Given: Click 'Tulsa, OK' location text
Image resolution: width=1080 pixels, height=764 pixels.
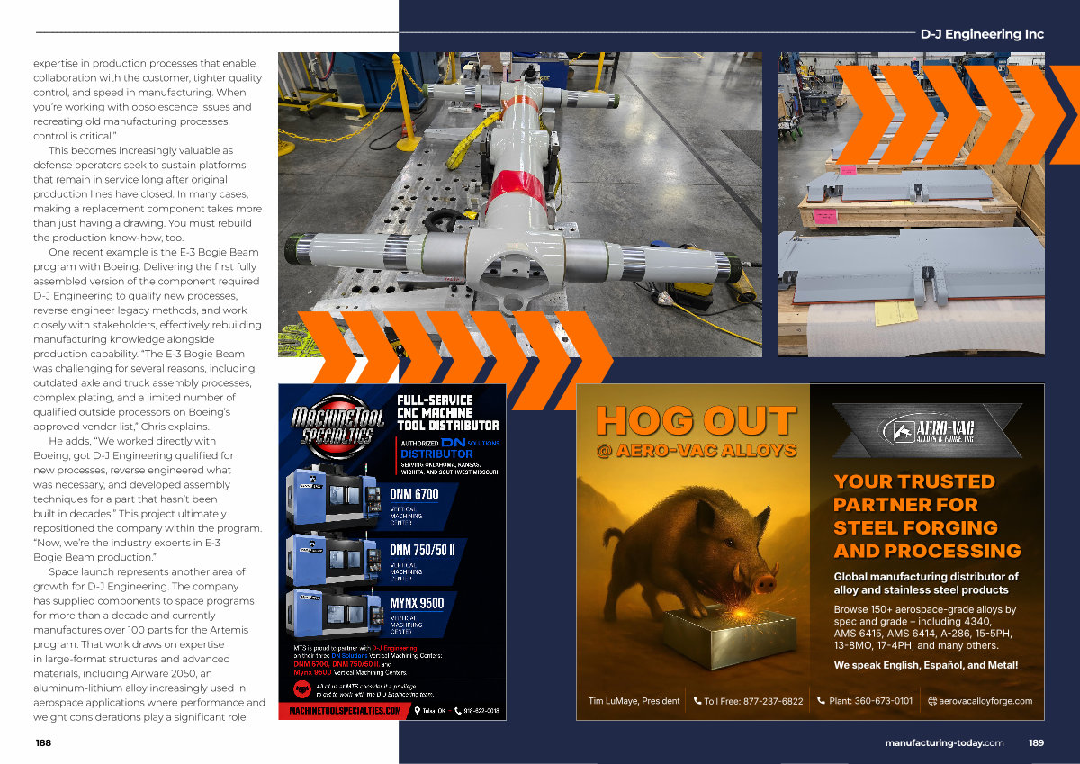Looking at the screenshot, I should click(x=435, y=710).
